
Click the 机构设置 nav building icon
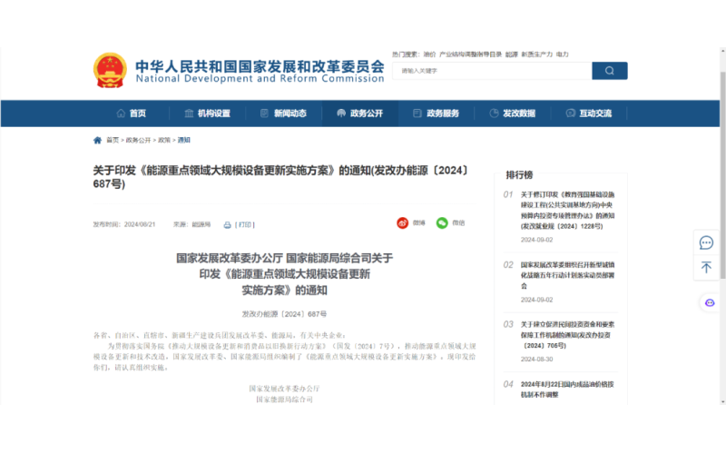coord(189,113)
